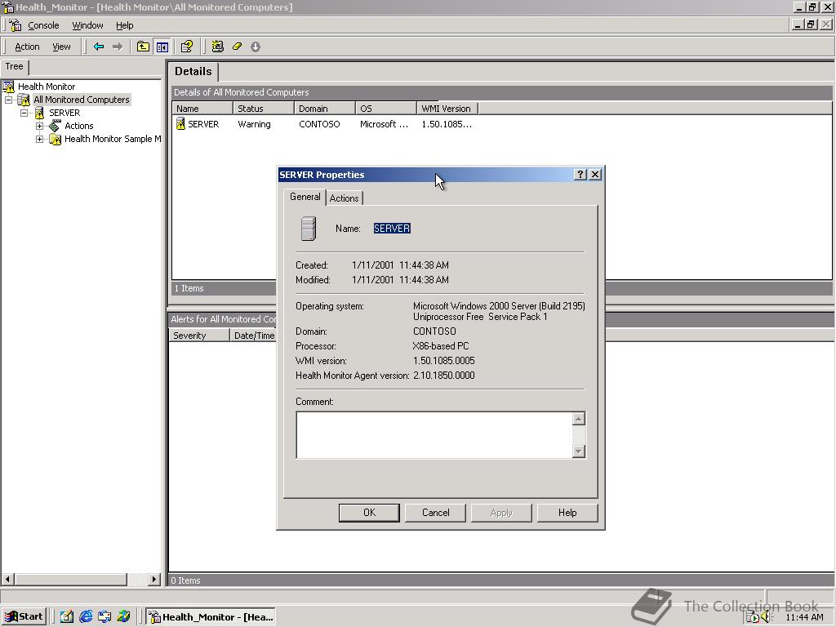This screenshot has height=627, width=836.
Task: Click the Actions node icon in the tree
Action: 55,126
